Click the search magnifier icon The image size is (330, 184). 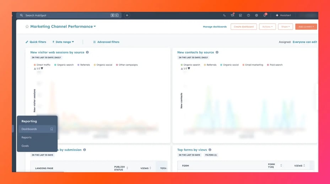tap(21, 15)
